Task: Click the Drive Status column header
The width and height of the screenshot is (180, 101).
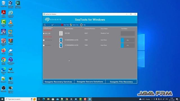Action: [x=104, y=29]
